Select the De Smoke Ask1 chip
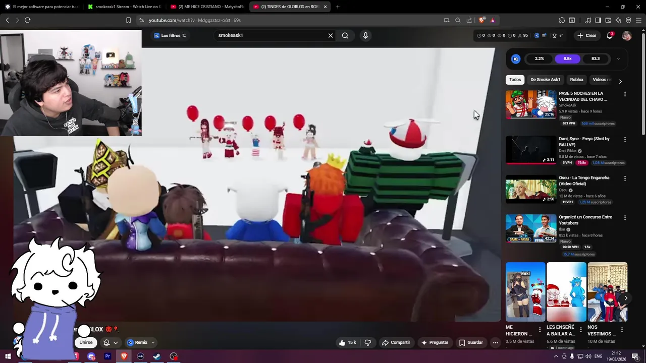 tap(545, 80)
